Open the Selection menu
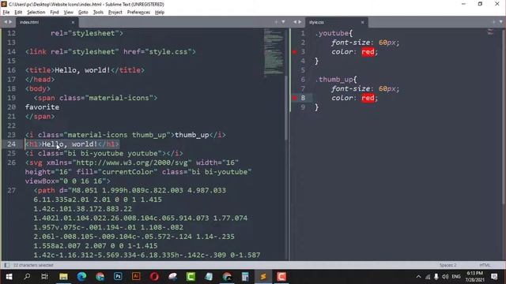The width and height of the screenshot is (506, 284). click(36, 13)
